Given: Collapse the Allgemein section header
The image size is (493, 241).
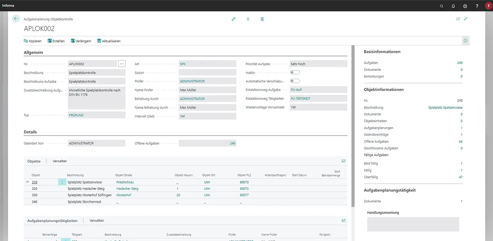Looking at the screenshot, I should (33, 52).
